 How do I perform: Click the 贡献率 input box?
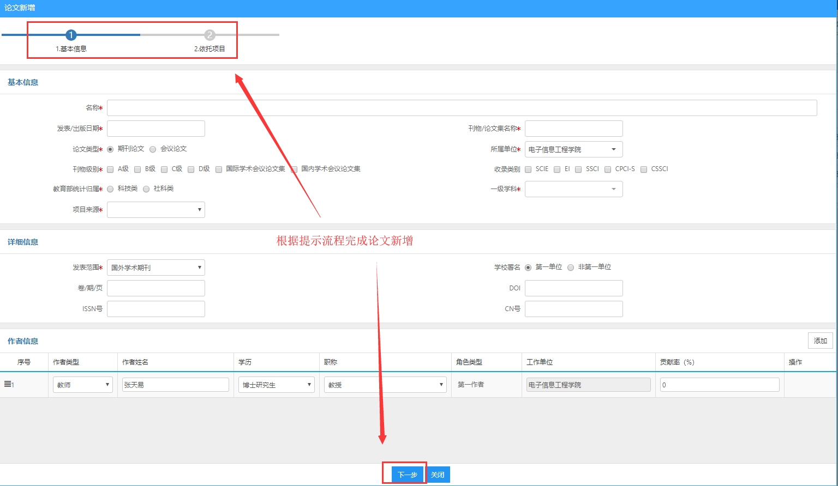[x=719, y=385]
